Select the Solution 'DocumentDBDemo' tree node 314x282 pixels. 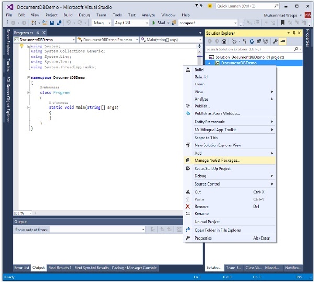coord(240,57)
